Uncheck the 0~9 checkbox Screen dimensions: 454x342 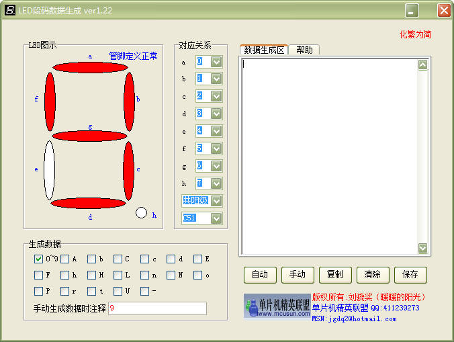[38, 259]
